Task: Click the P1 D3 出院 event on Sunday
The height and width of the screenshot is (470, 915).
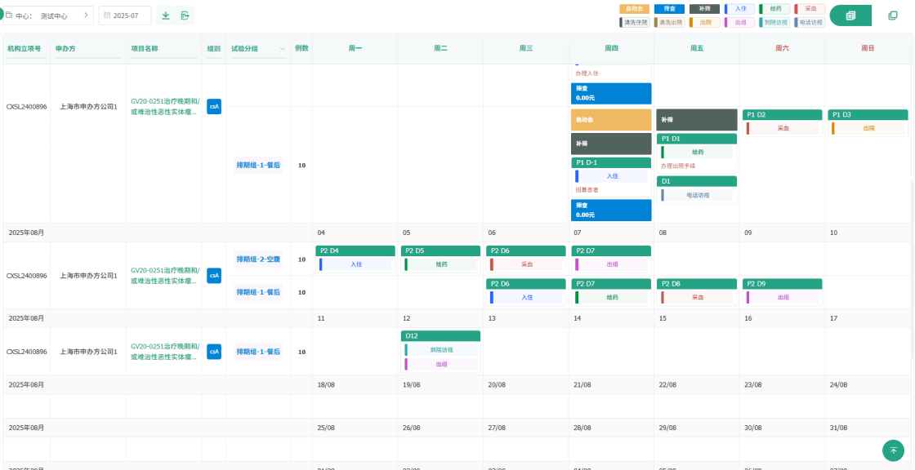Action: 868,128
